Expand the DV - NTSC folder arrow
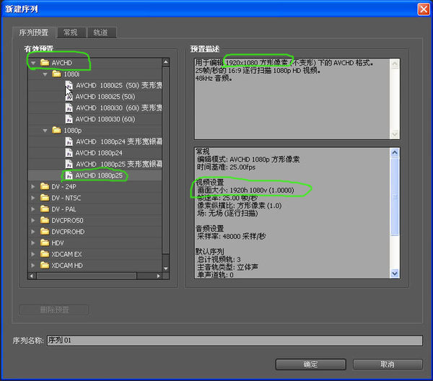 point(33,198)
